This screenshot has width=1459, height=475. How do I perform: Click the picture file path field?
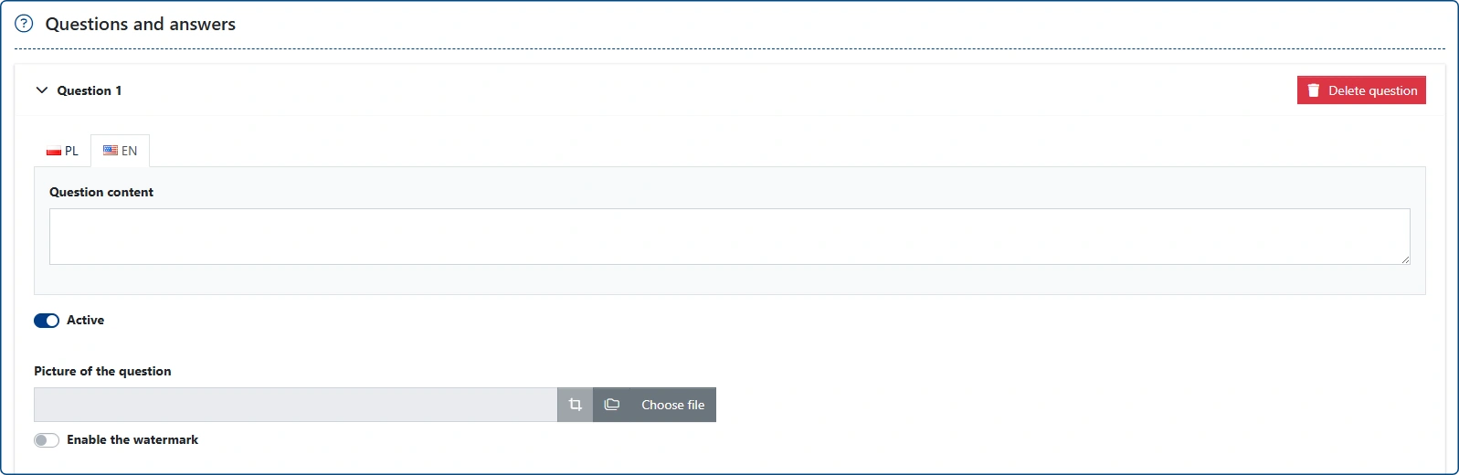click(x=295, y=405)
